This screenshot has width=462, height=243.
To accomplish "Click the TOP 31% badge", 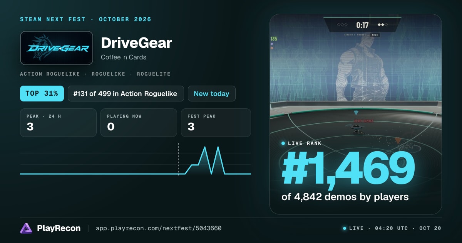I will 42,93.
